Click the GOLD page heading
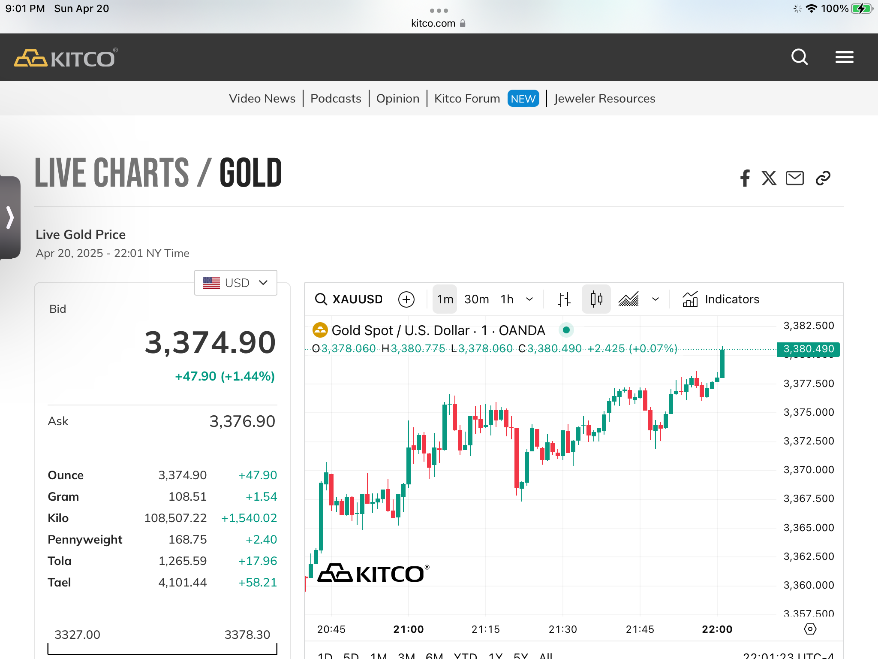 point(251,173)
